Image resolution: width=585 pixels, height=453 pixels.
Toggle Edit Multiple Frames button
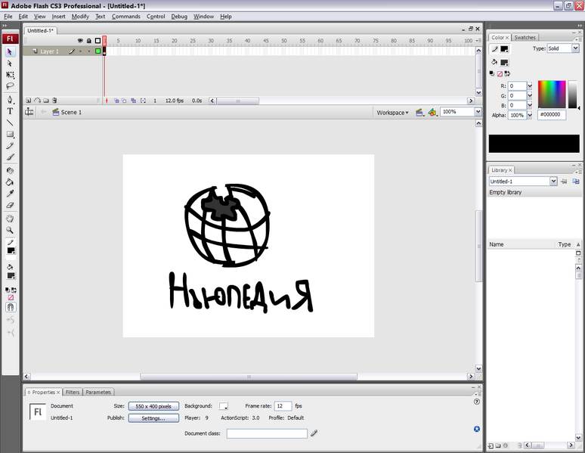[x=133, y=101]
